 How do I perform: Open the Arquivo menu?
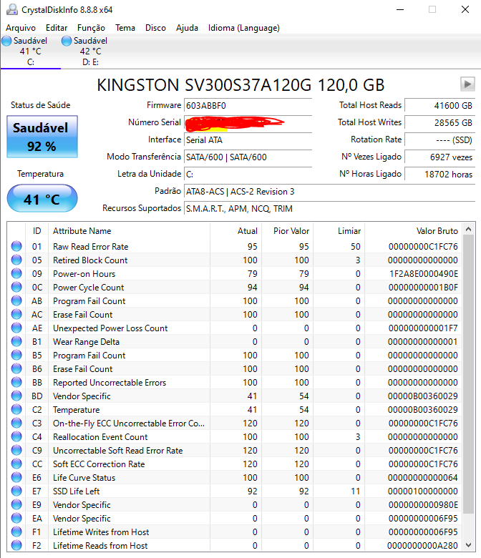click(x=21, y=28)
